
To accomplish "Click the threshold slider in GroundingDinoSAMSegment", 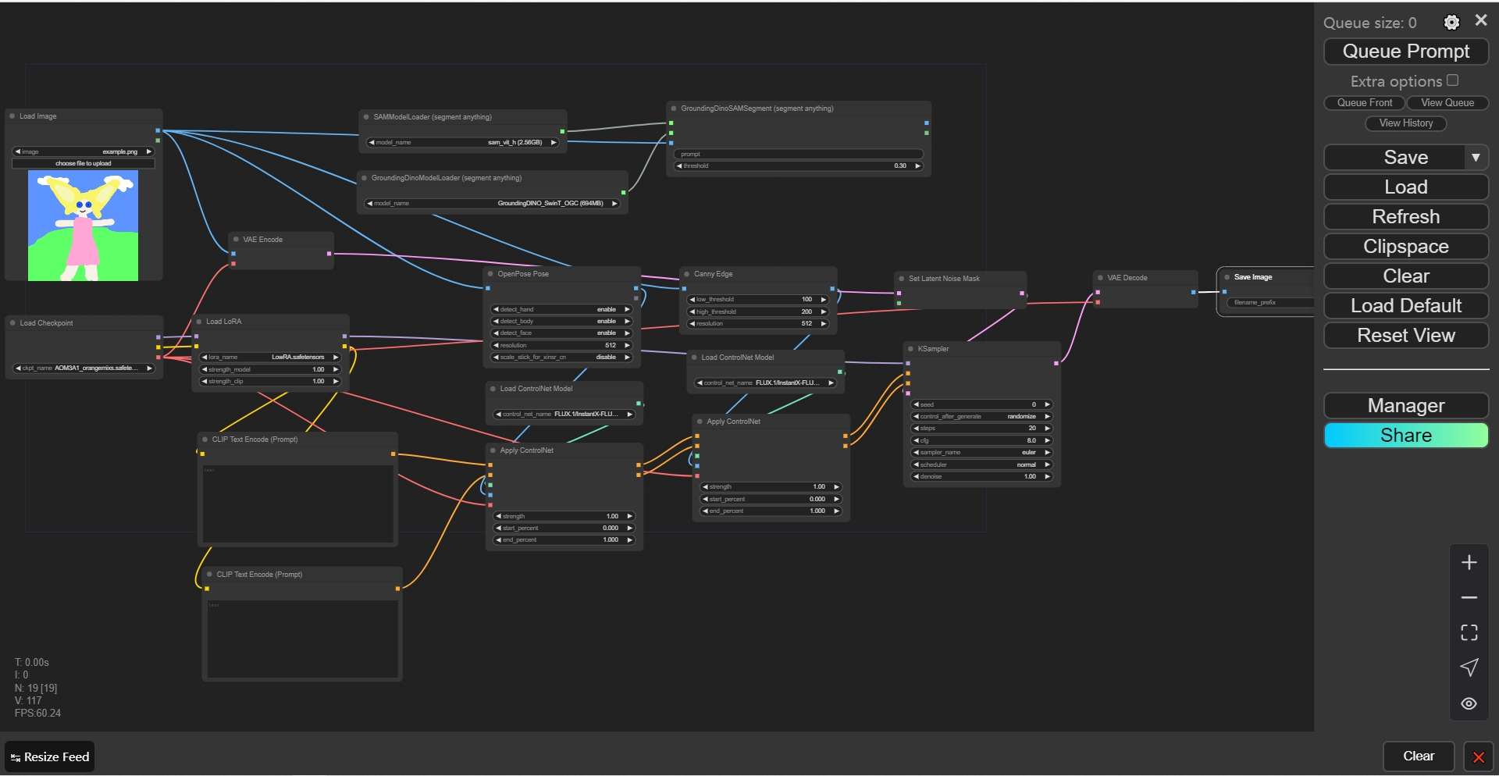I will [x=799, y=166].
